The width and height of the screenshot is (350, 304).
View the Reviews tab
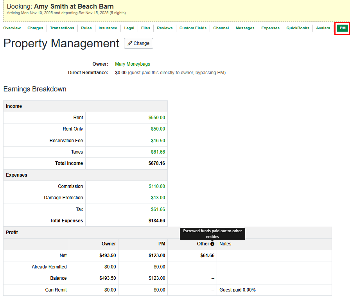tap(165, 28)
